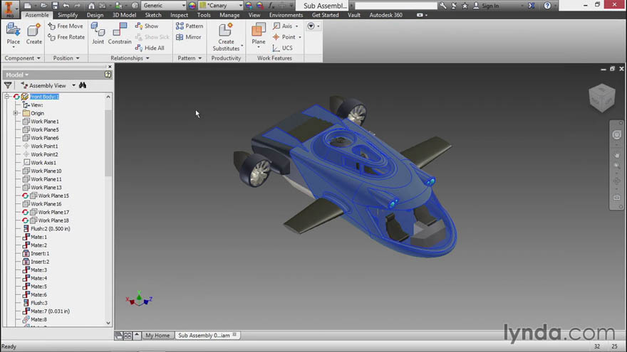627x352 pixels.
Task: Click the Open folder icon
Action: click(x=43, y=6)
